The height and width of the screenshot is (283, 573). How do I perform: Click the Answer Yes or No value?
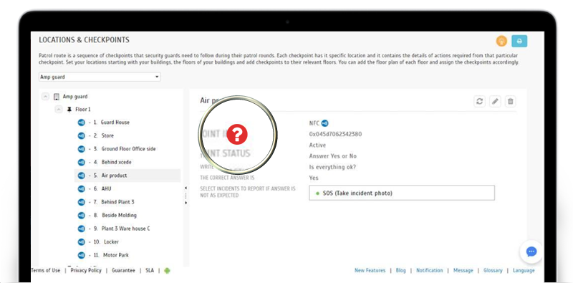coord(333,156)
